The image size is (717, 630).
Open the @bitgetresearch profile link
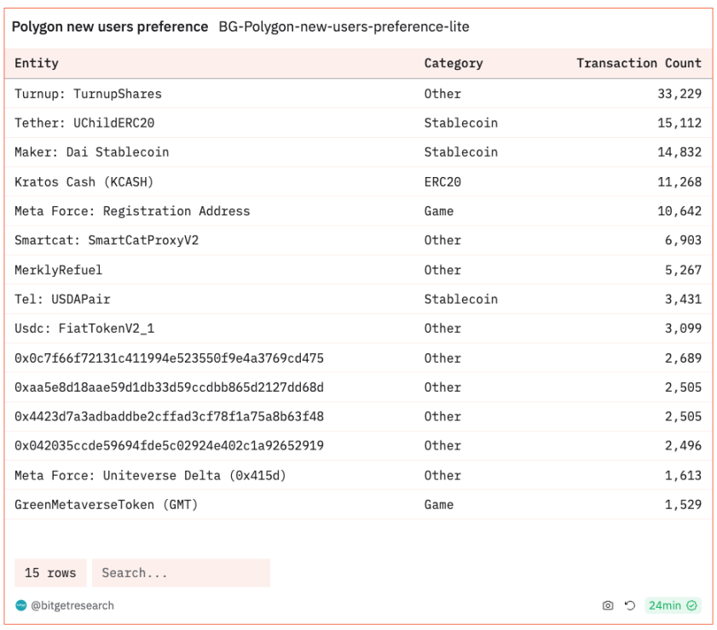point(72,605)
